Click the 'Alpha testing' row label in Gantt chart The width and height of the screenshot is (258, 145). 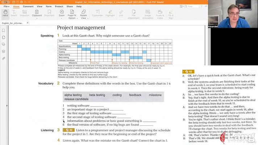click(64, 55)
